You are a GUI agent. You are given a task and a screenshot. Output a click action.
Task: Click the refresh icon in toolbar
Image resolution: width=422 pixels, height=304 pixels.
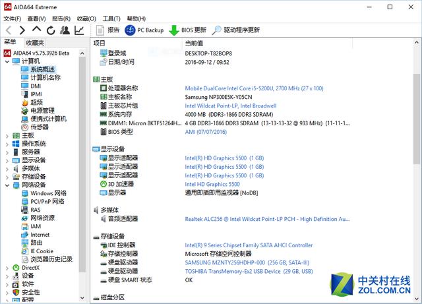tap(51, 30)
